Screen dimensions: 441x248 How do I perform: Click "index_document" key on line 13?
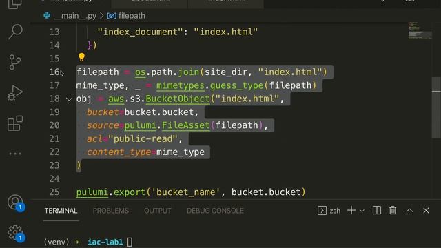coord(141,32)
